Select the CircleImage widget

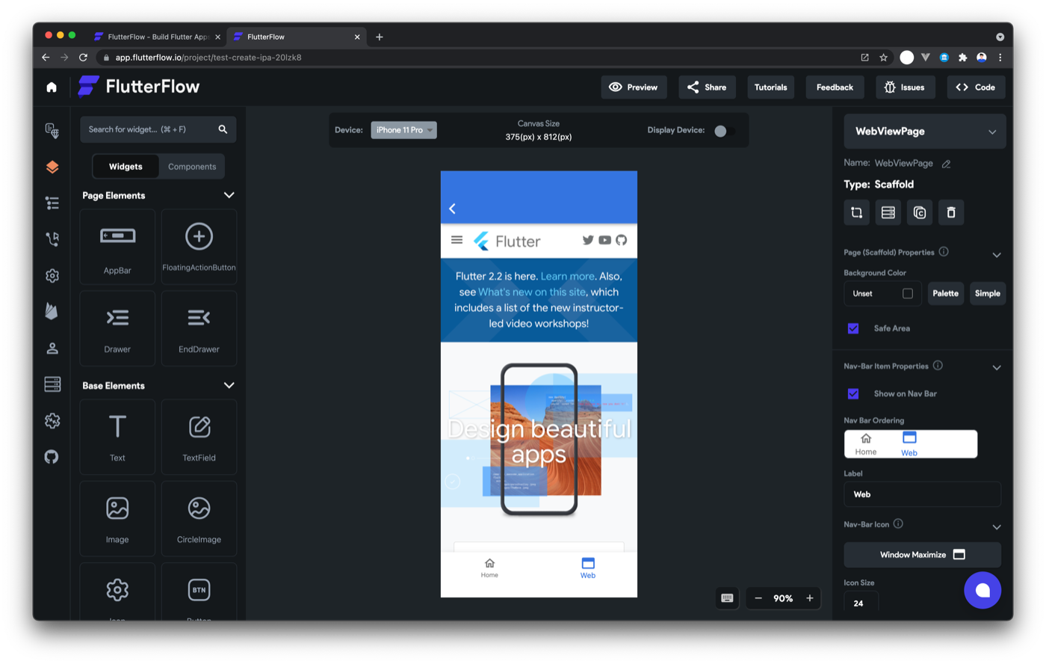click(199, 518)
